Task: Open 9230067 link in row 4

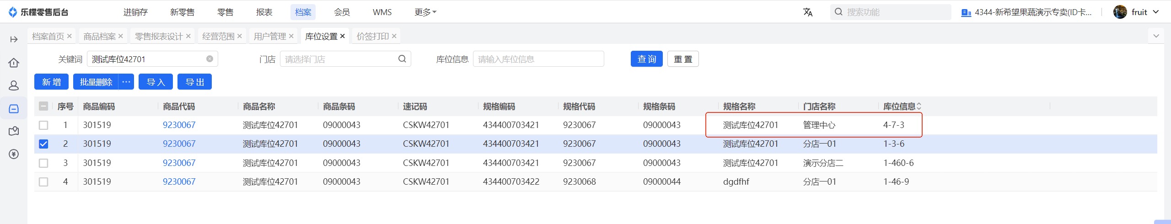Action: click(x=179, y=182)
